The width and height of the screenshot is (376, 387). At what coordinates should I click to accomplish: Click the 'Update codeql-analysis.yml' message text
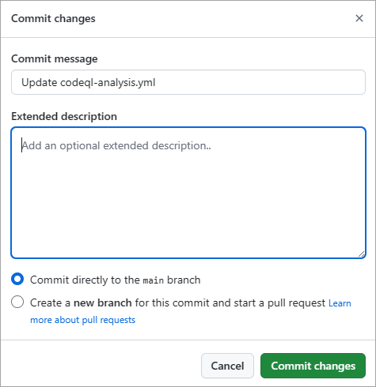pyautogui.click(x=89, y=82)
